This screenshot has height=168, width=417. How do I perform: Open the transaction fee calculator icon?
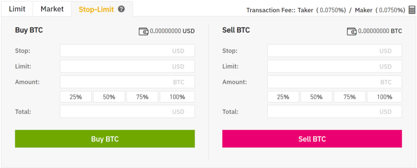412,10
